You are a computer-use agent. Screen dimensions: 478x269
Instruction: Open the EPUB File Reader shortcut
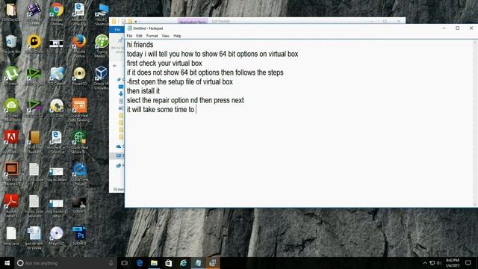click(x=34, y=141)
